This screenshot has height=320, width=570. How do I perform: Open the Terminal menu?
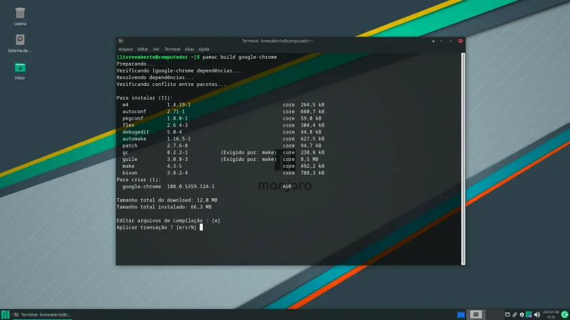[x=172, y=49]
